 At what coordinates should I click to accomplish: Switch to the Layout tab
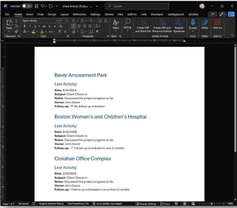65,14
